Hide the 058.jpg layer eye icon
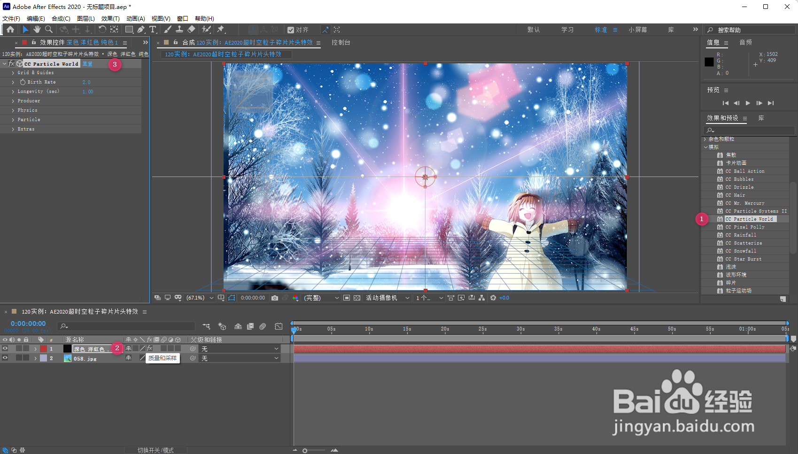This screenshot has height=454, width=798. point(5,358)
